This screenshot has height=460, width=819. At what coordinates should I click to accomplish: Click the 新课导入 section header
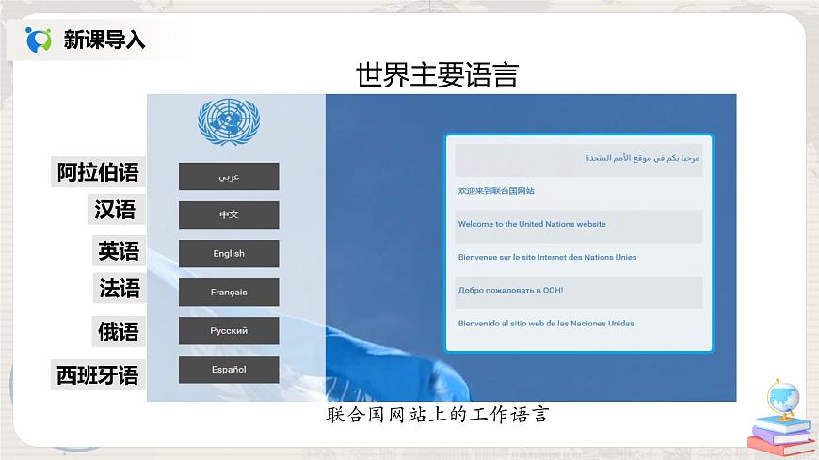(104, 40)
